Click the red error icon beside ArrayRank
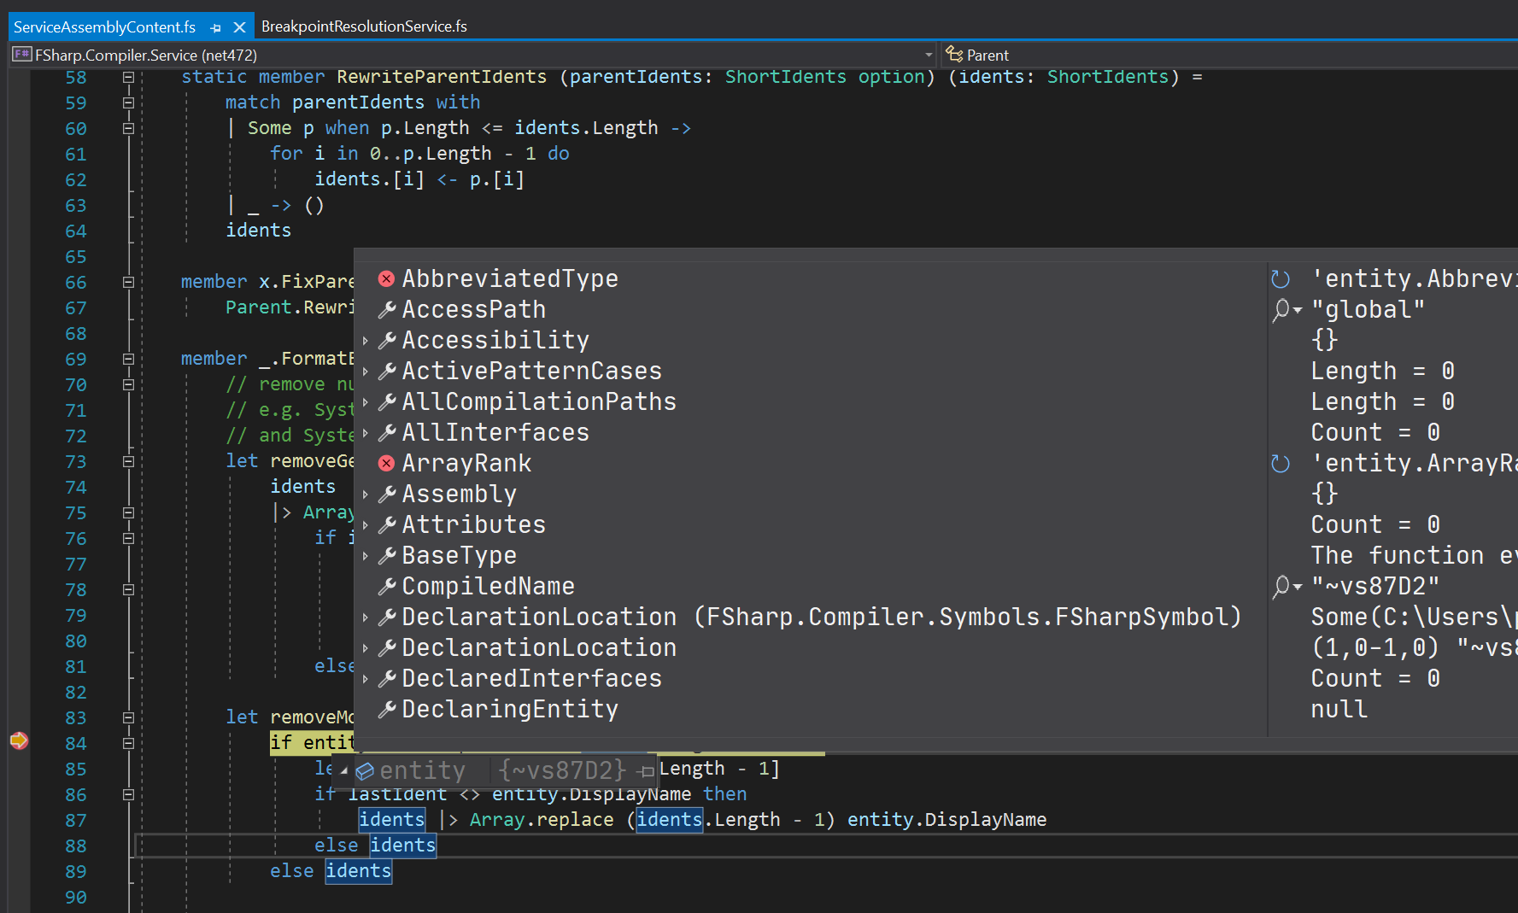The height and width of the screenshot is (913, 1518). pyautogui.click(x=385, y=462)
